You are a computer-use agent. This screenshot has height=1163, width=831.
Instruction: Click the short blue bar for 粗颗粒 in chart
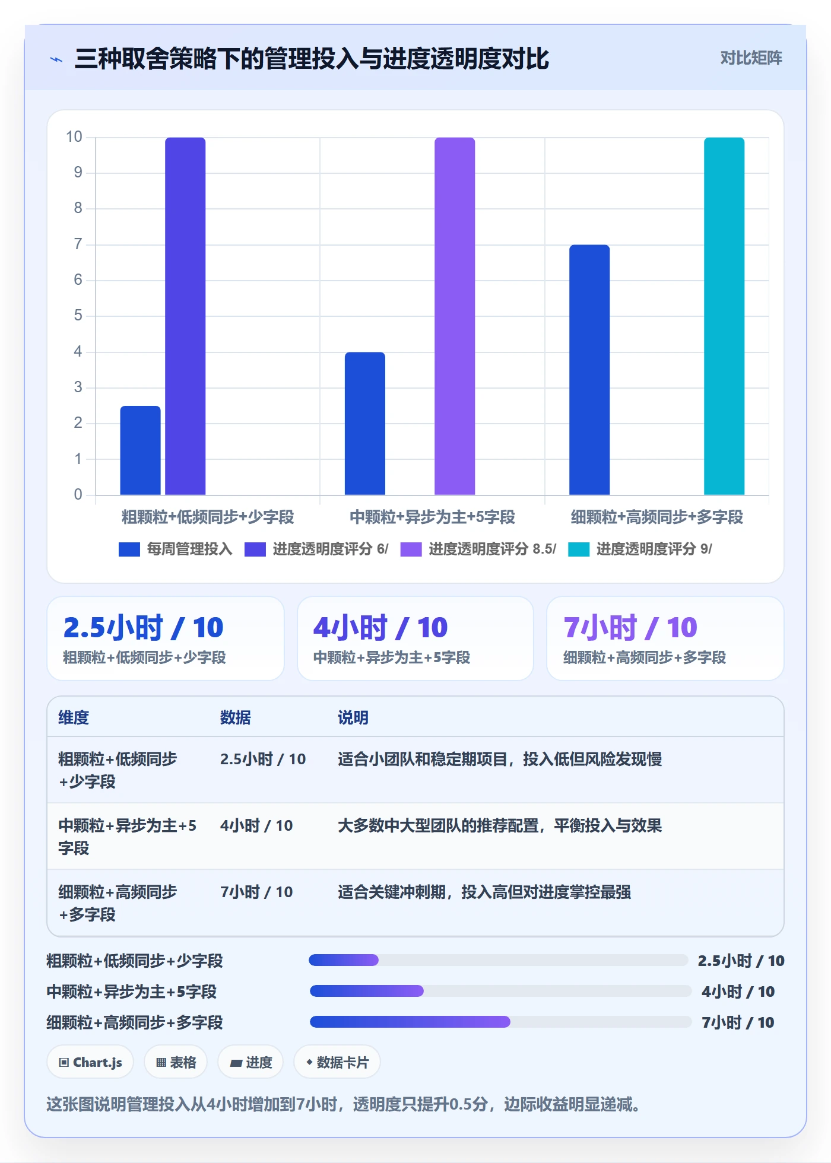pyautogui.click(x=141, y=450)
